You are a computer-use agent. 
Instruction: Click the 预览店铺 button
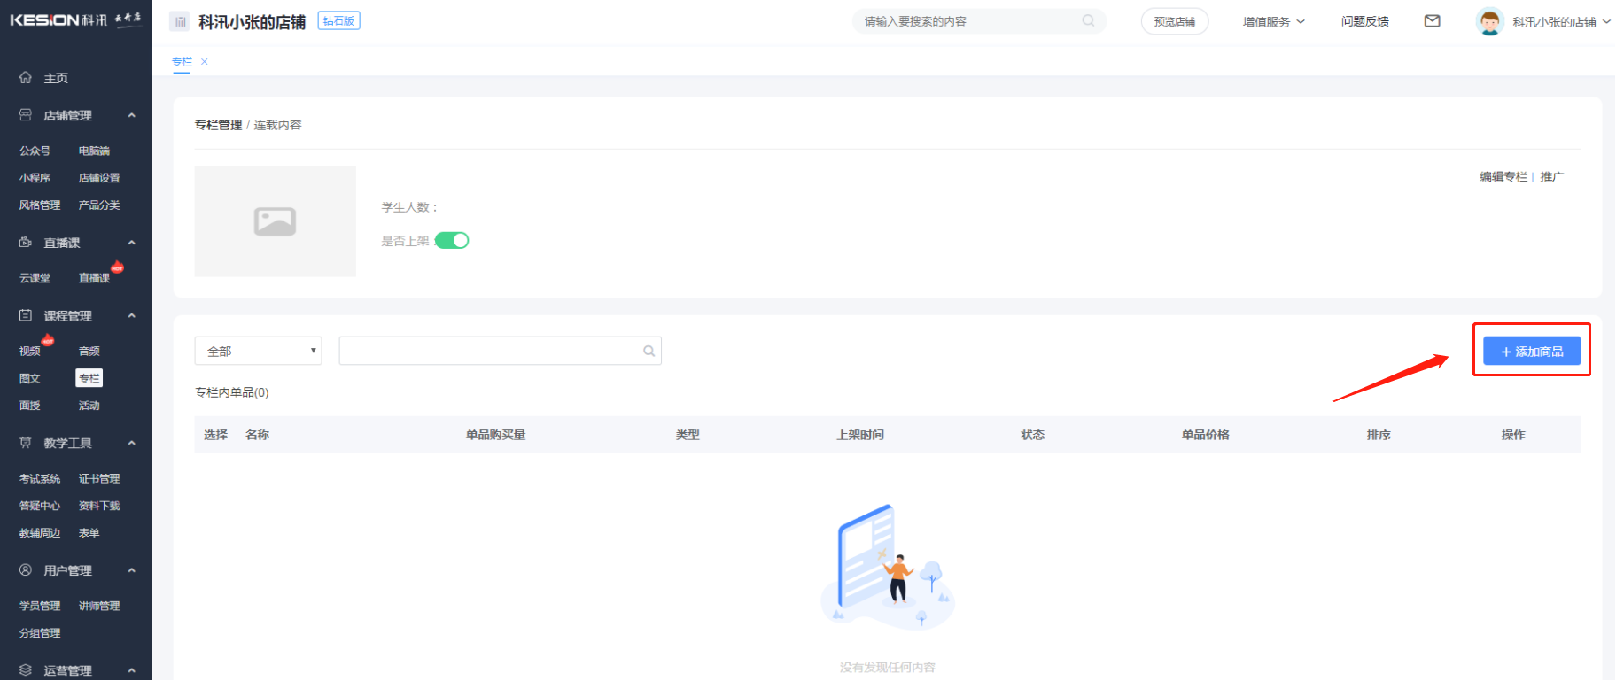pyautogui.click(x=1174, y=22)
